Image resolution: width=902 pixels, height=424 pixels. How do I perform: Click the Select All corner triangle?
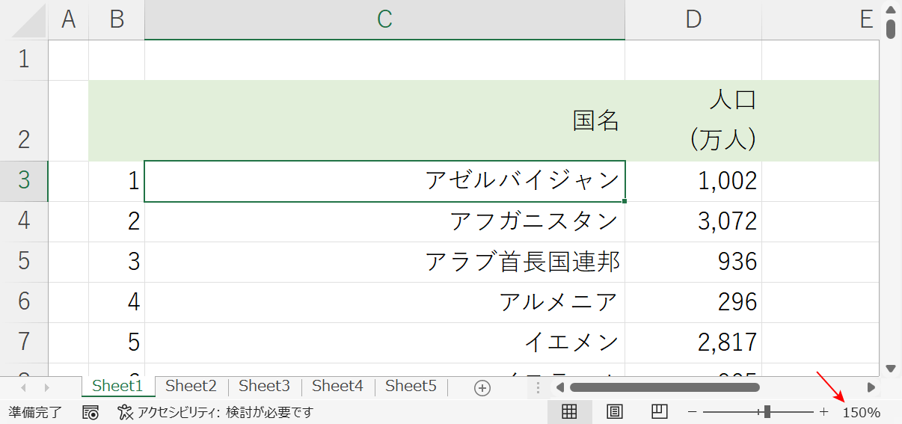tap(29, 22)
